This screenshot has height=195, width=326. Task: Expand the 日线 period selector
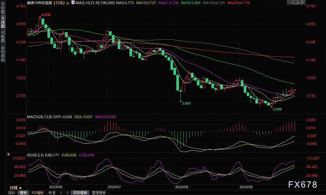coord(16,187)
